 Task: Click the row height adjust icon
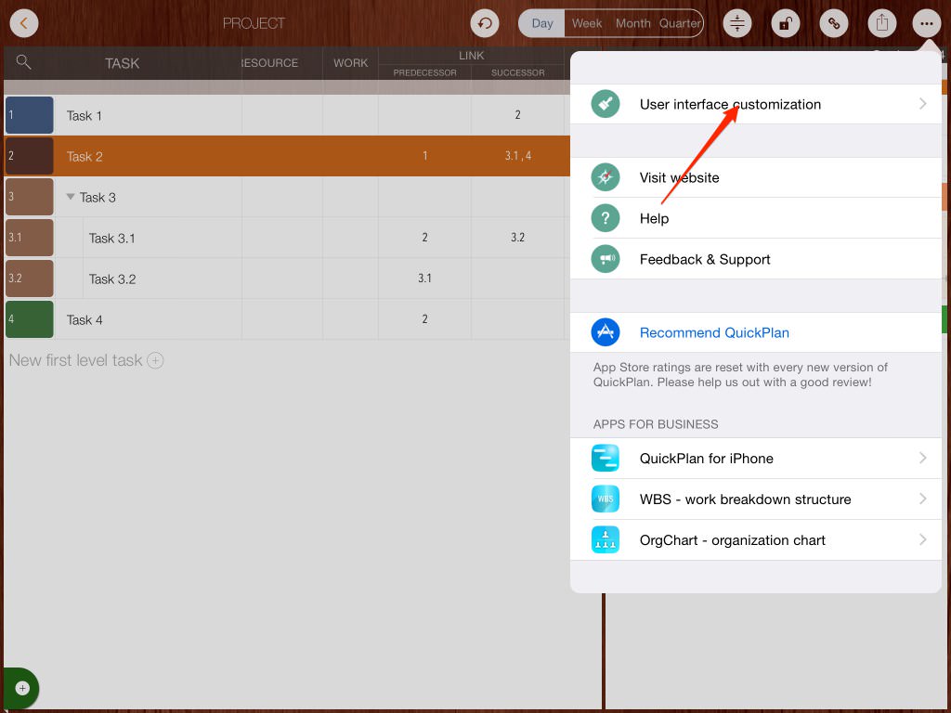coord(737,23)
